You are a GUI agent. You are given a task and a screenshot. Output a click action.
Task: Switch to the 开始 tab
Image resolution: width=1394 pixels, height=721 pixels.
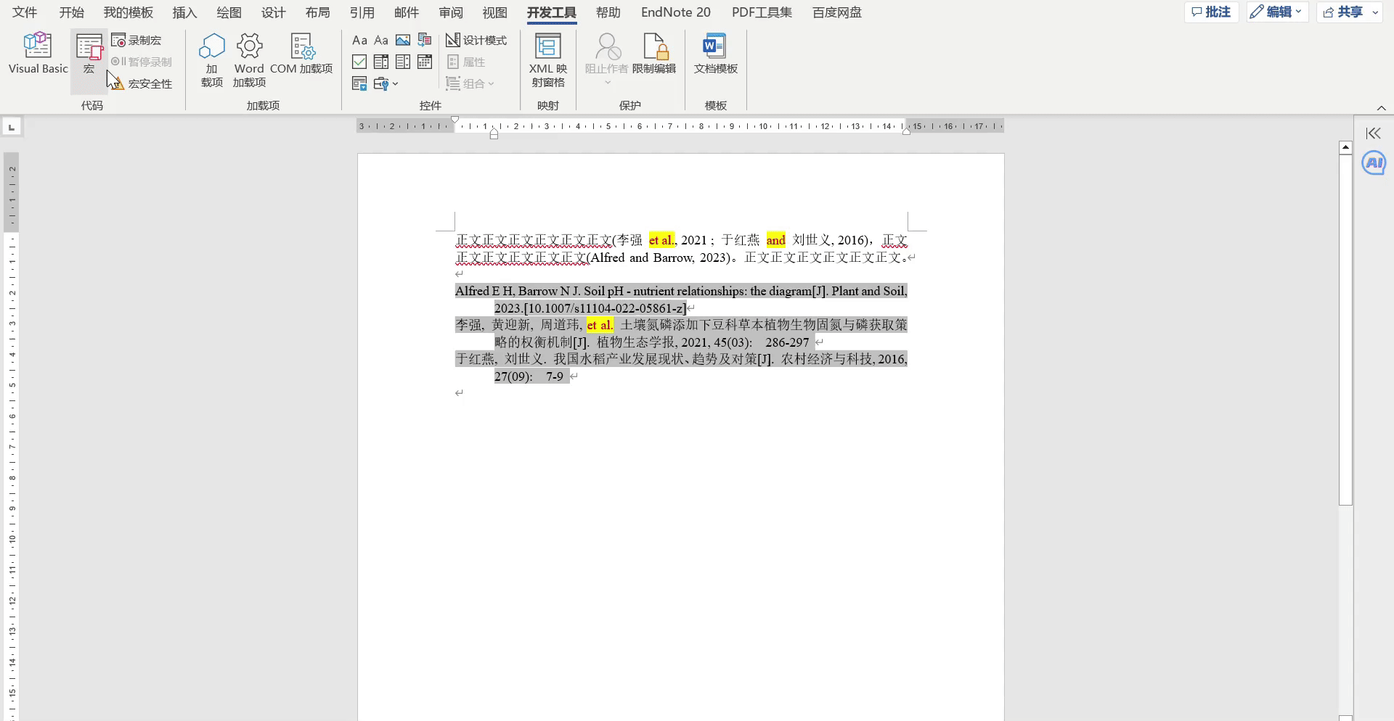click(71, 12)
